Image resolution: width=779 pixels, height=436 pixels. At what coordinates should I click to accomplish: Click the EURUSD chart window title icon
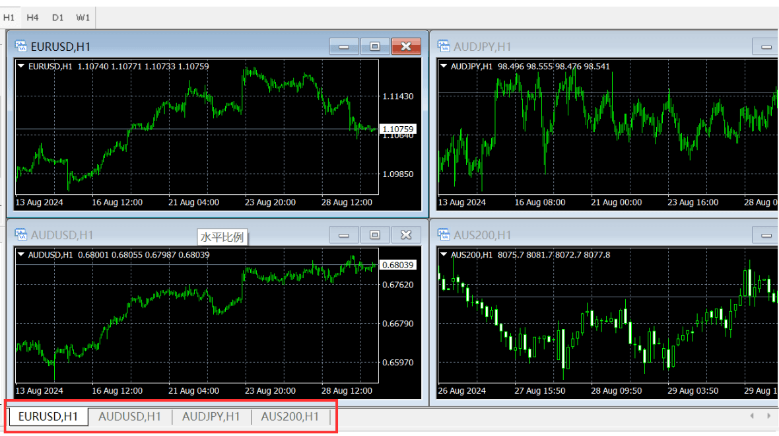click(20, 46)
